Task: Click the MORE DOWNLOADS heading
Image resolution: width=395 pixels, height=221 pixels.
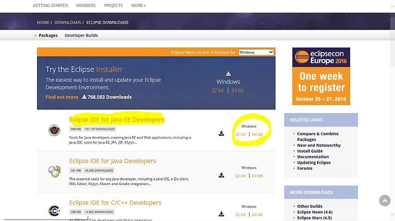Action: pyautogui.click(x=312, y=193)
